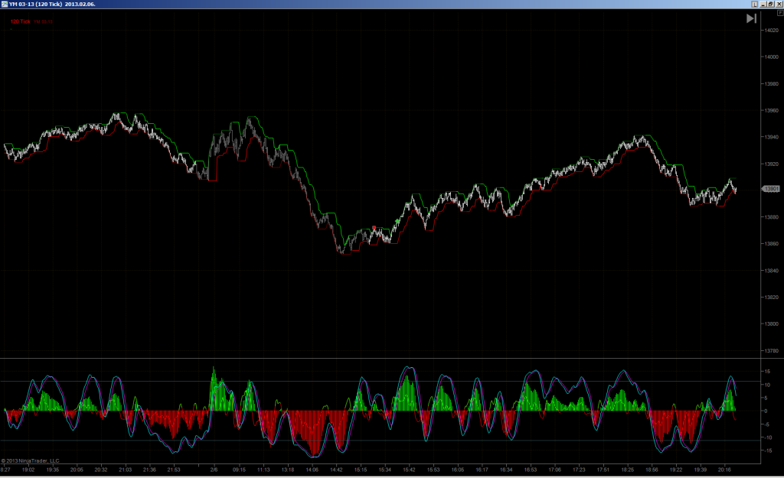Click price axis label 13880
The image size is (784, 478).
coord(772,217)
